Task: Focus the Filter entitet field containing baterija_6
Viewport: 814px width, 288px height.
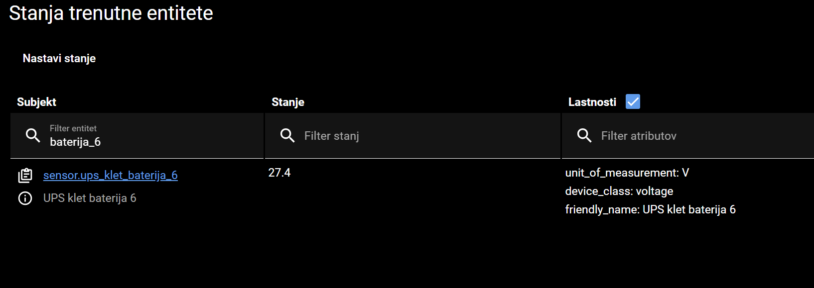Action: (x=149, y=142)
